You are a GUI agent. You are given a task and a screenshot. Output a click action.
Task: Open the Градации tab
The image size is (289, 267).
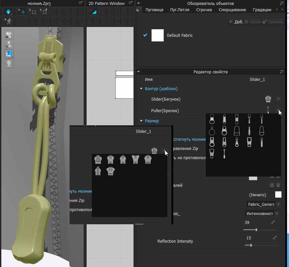262,10
